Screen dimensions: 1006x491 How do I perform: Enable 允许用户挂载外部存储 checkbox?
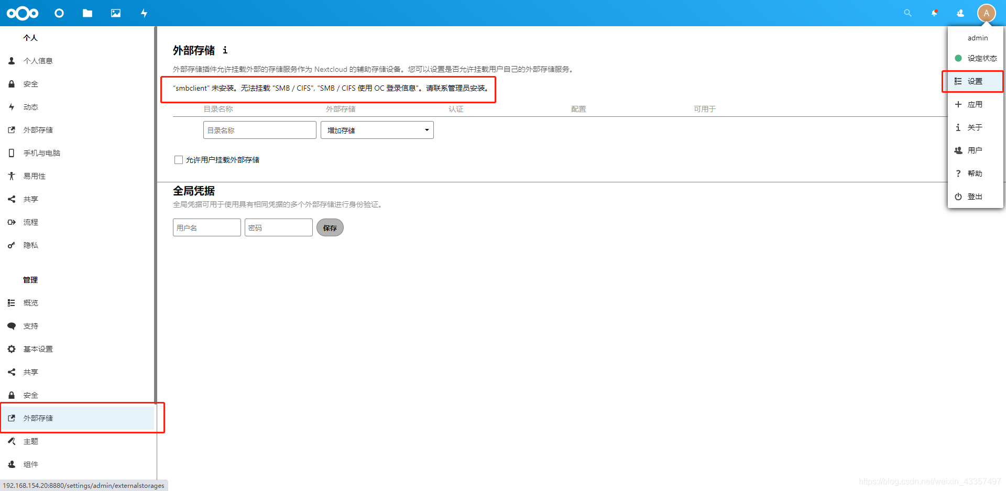179,160
